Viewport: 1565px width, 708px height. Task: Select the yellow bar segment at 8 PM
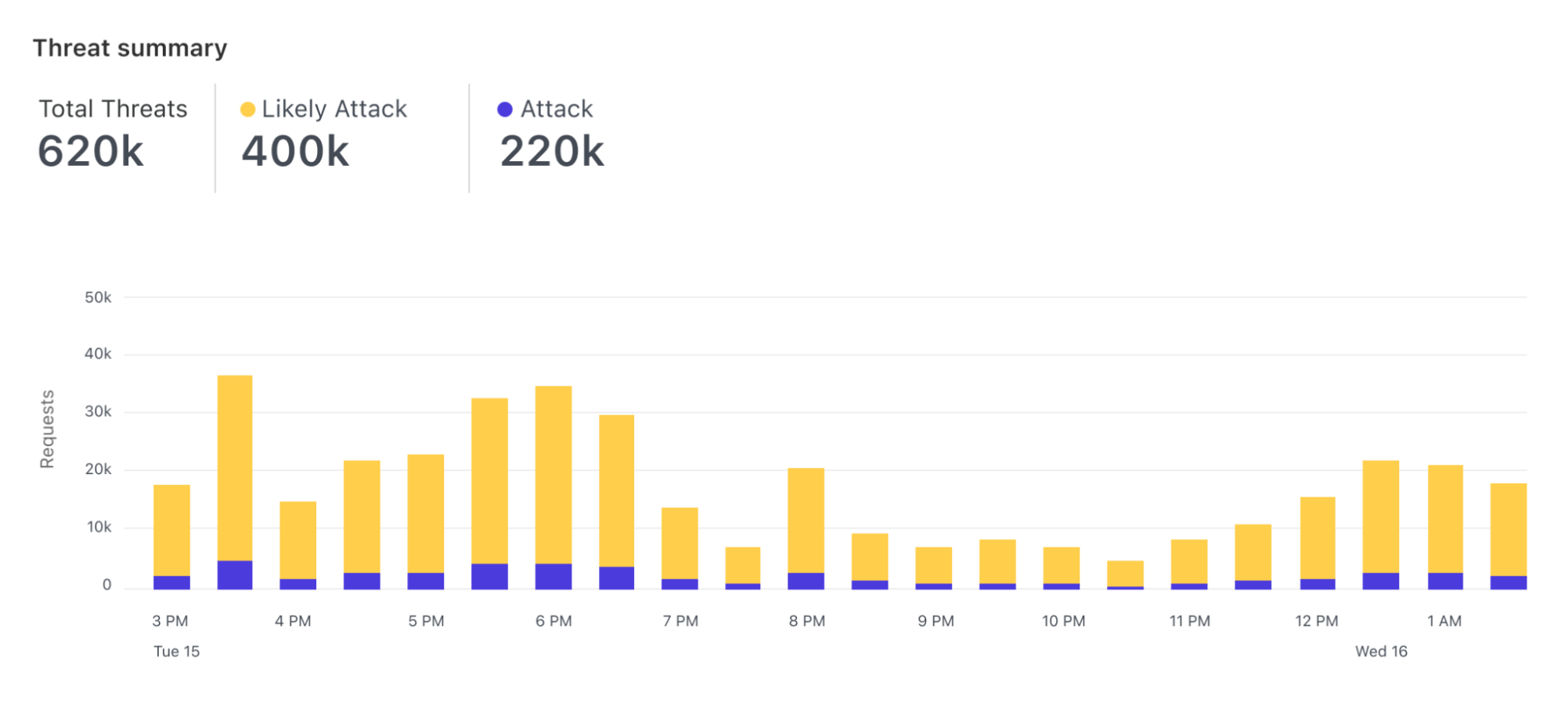806,519
